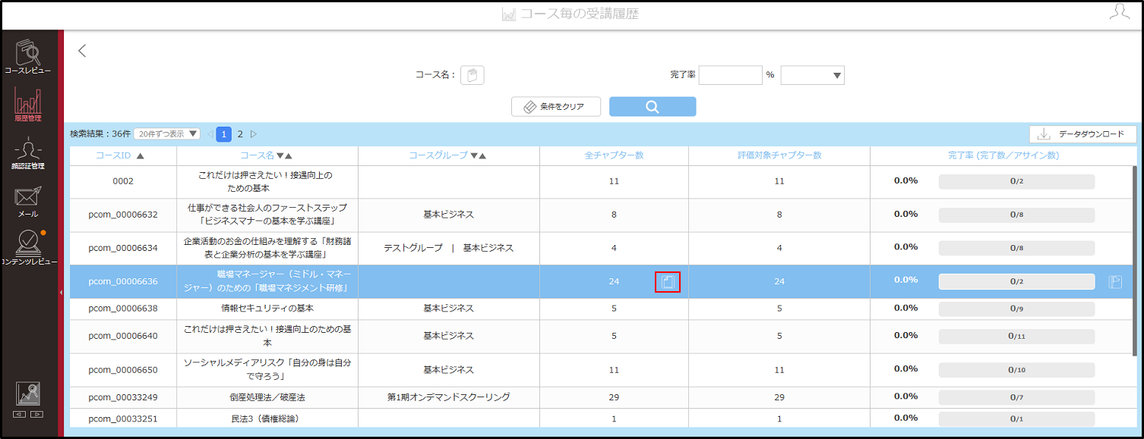Image resolution: width=1144 pixels, height=439 pixels.
Task: Click course name 情報セキュリティの基本
Action: pos(267,309)
